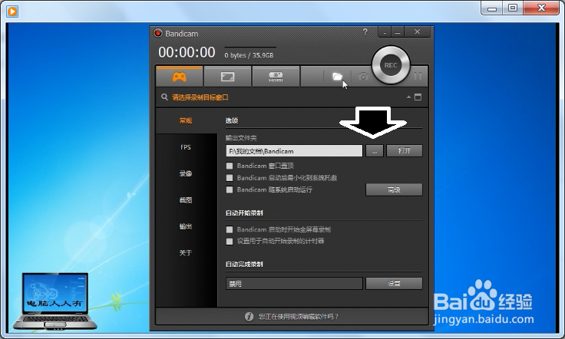Click the 请选择录制目标窗口 text
The height and width of the screenshot is (339, 565).
click(200, 97)
